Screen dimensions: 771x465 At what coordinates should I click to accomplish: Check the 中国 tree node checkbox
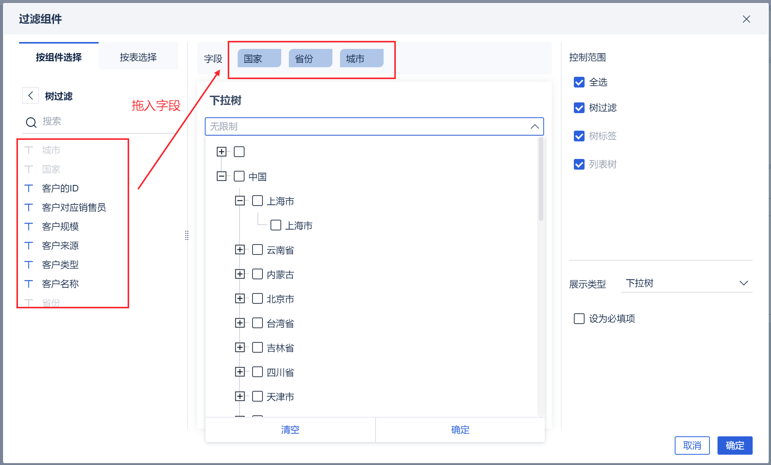pyautogui.click(x=239, y=176)
